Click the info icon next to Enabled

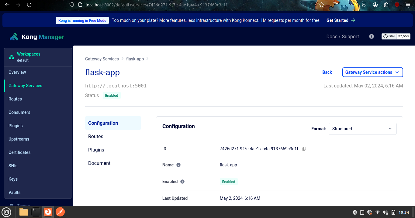(182, 182)
